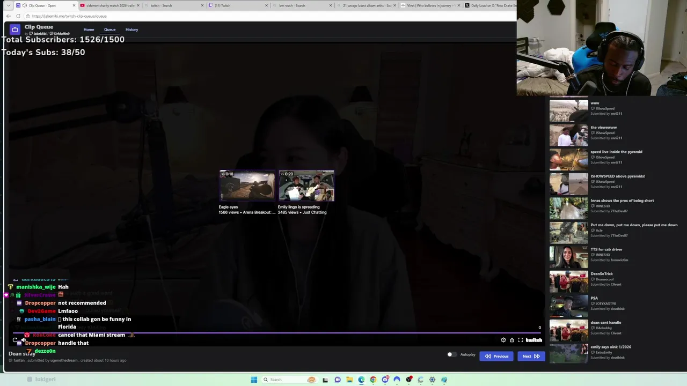This screenshot has width=687, height=386.
Task: Open the SirMuffin9 author link
Action: 60,34
